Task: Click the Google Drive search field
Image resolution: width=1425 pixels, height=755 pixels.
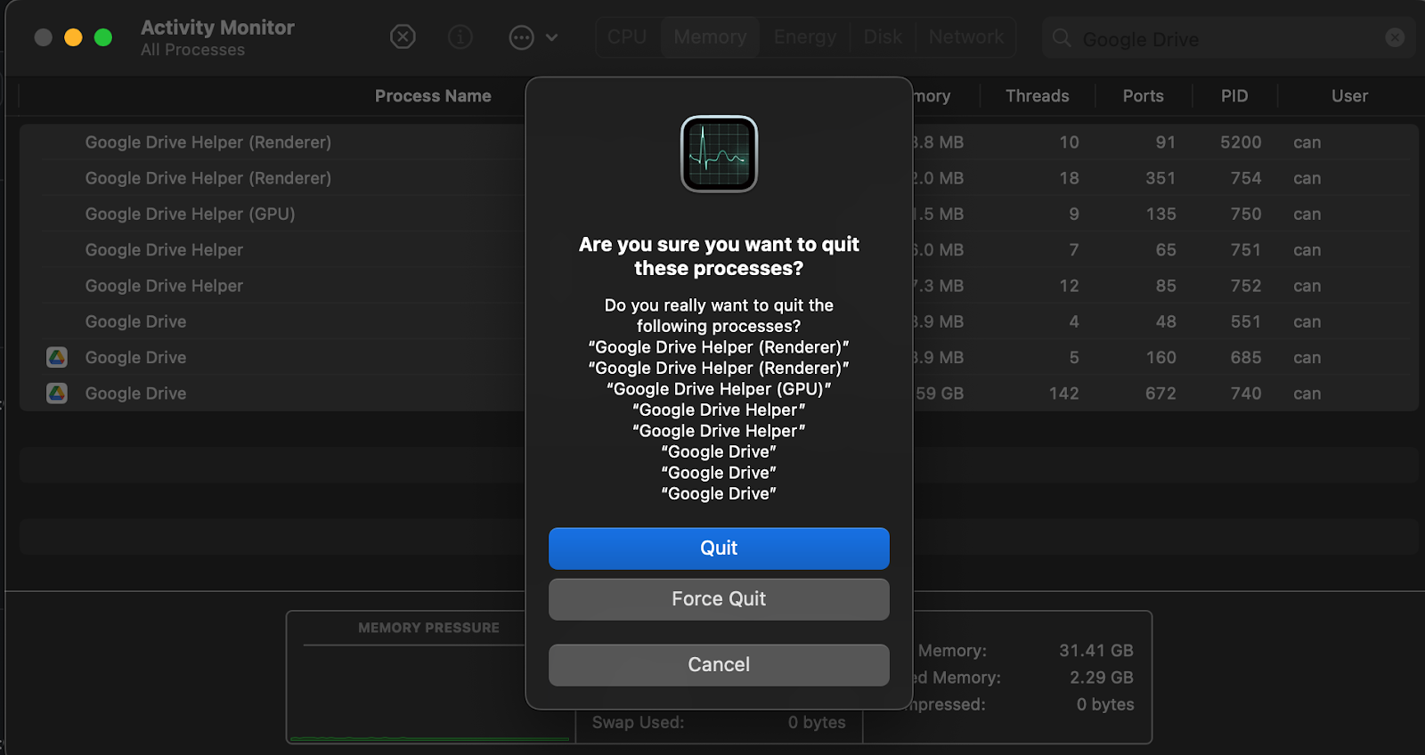Action: pyautogui.click(x=1229, y=39)
